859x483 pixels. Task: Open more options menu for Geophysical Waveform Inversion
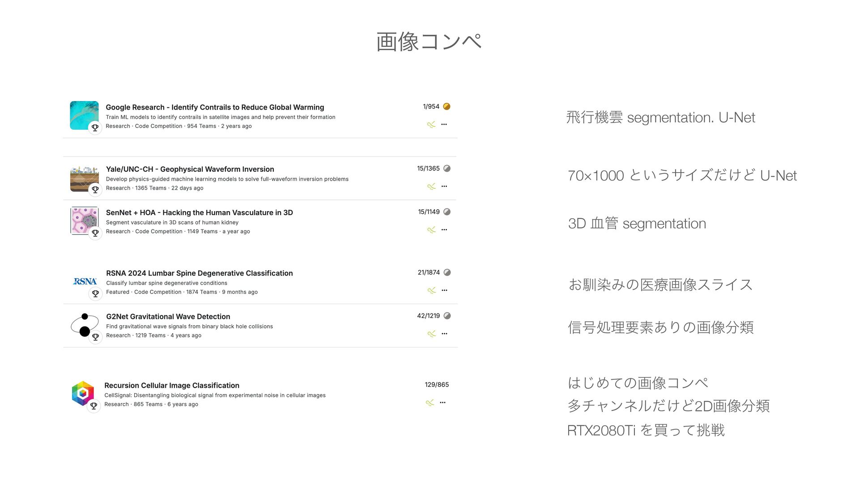coord(444,186)
